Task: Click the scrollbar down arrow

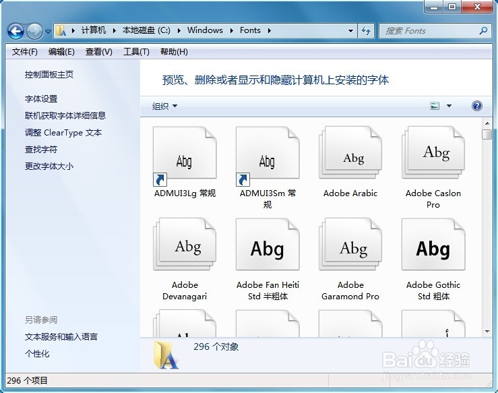Action: tap(487, 332)
